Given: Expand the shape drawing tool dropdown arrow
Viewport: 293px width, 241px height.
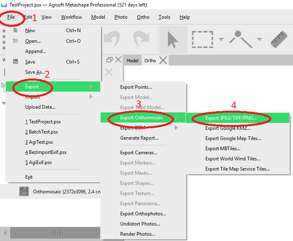Looking at the screenshot, I should point(259,39).
